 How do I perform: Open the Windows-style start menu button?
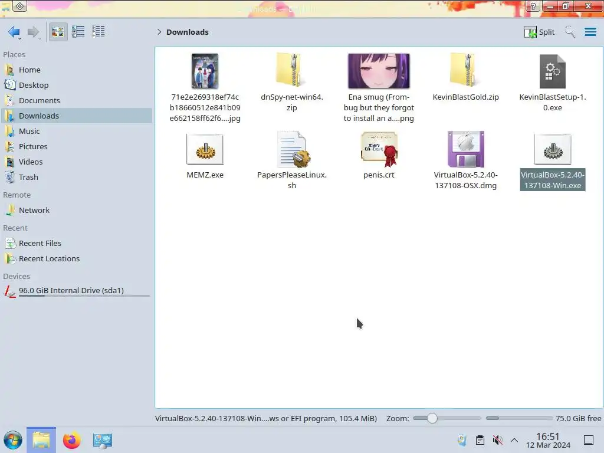(x=13, y=440)
